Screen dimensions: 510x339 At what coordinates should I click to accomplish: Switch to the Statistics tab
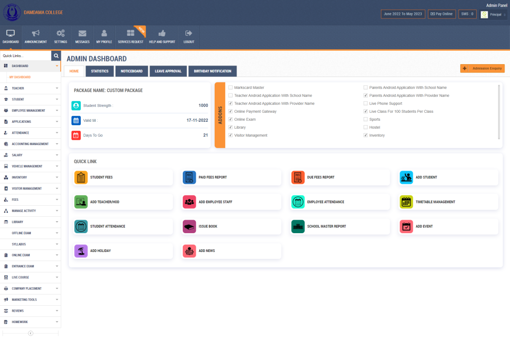tap(100, 71)
